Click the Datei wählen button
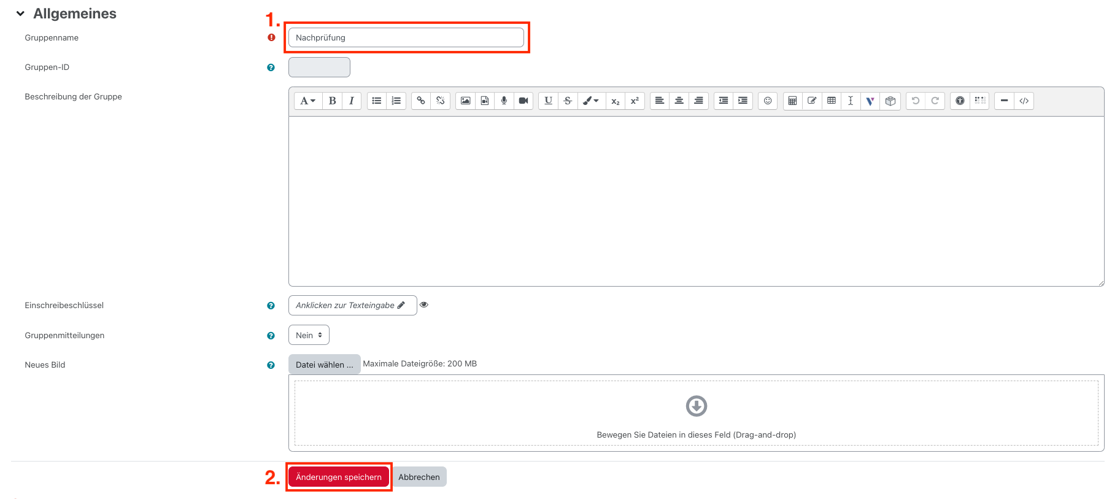Viewport: 1112px width, 499px height. pyautogui.click(x=324, y=365)
